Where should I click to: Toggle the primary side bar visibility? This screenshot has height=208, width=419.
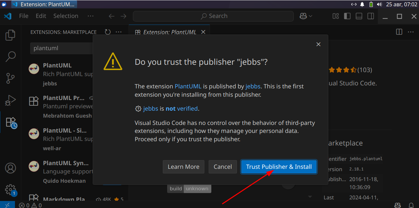pyautogui.click(x=347, y=16)
